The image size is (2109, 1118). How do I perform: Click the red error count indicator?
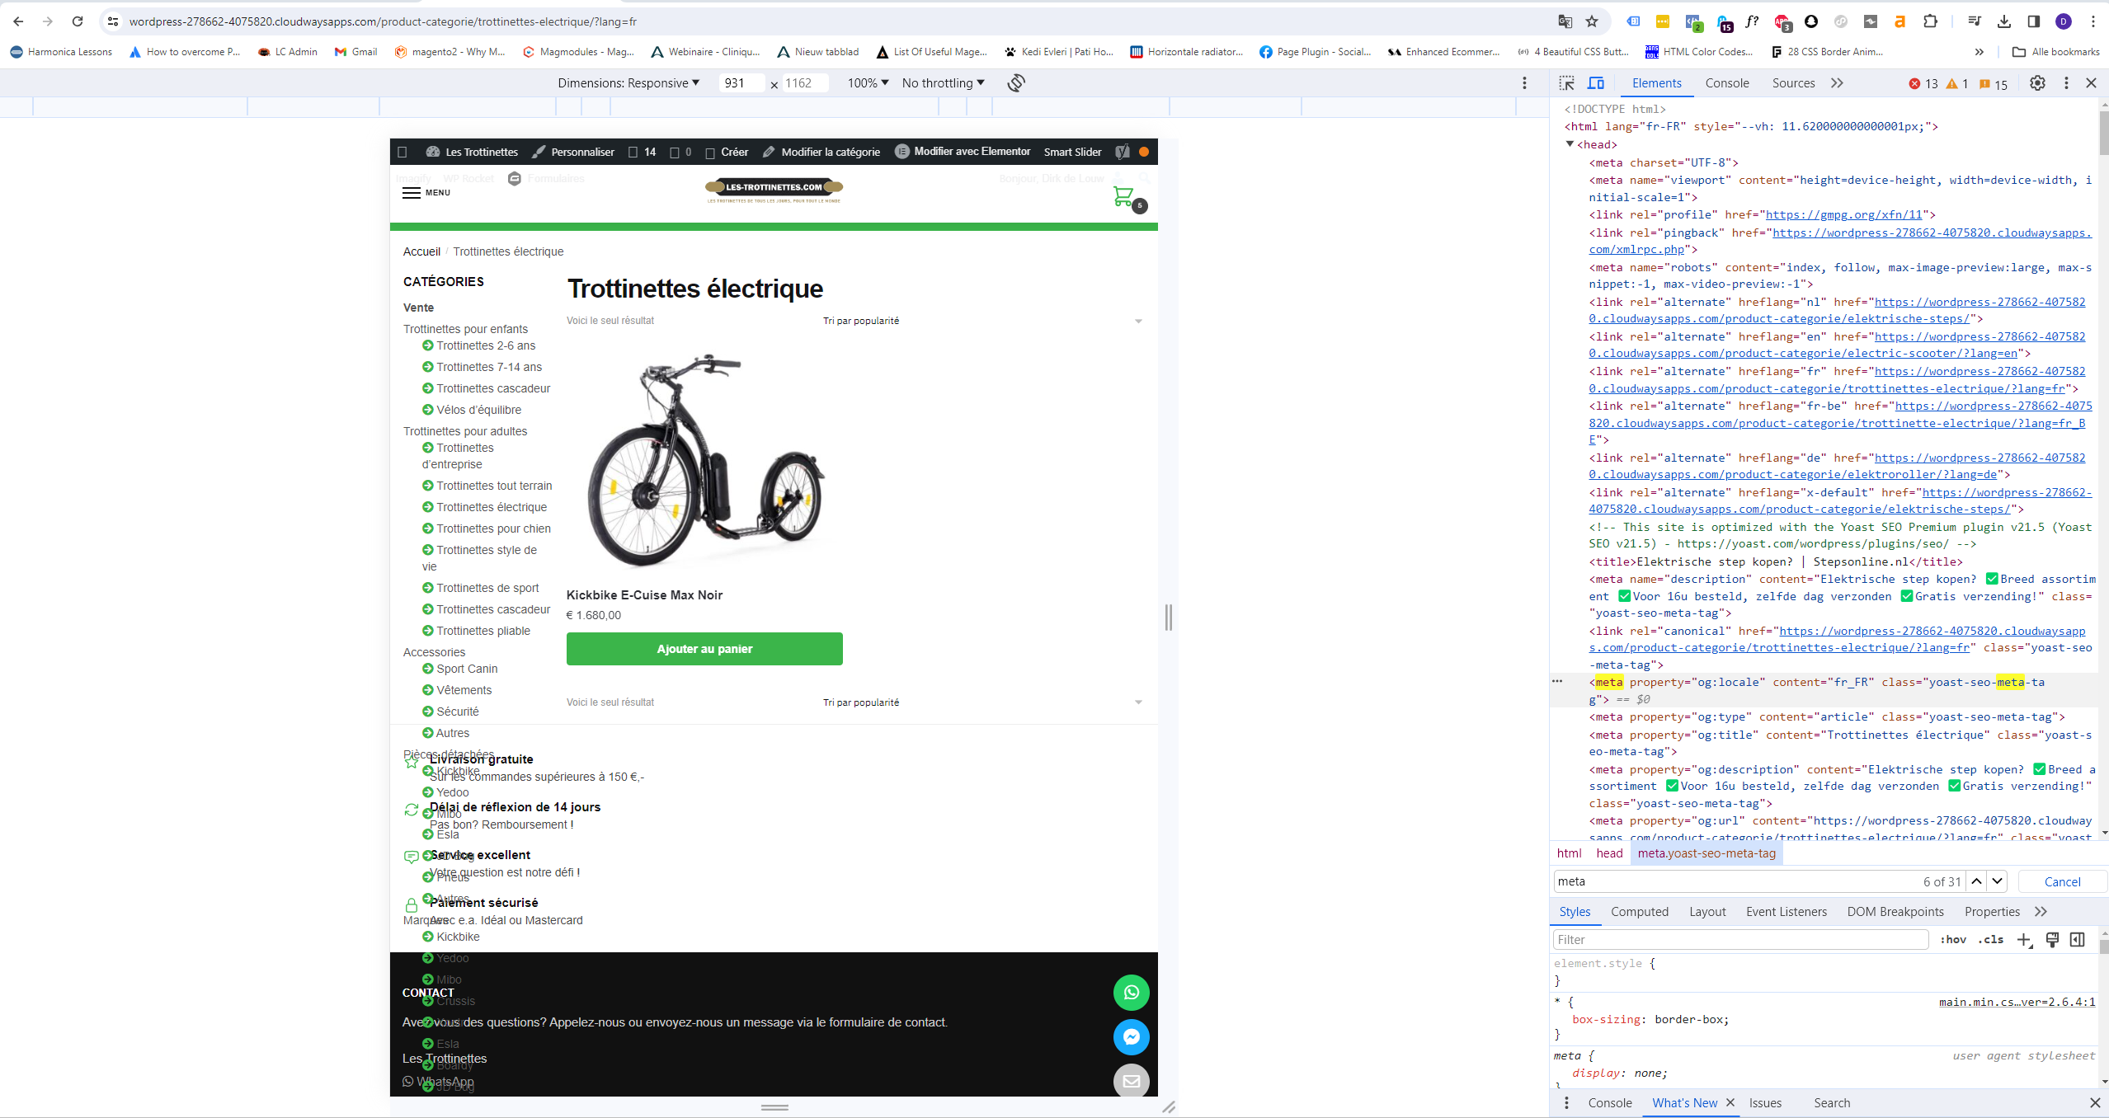click(x=1923, y=84)
